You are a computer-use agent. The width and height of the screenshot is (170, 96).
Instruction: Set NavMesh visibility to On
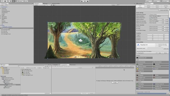tap(153, 40)
